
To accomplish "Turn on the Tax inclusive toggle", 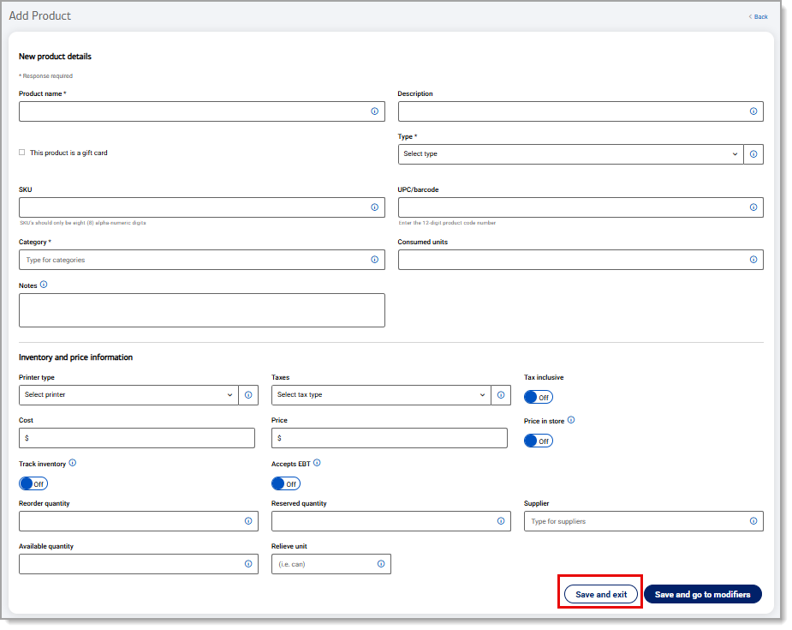I will pos(539,397).
